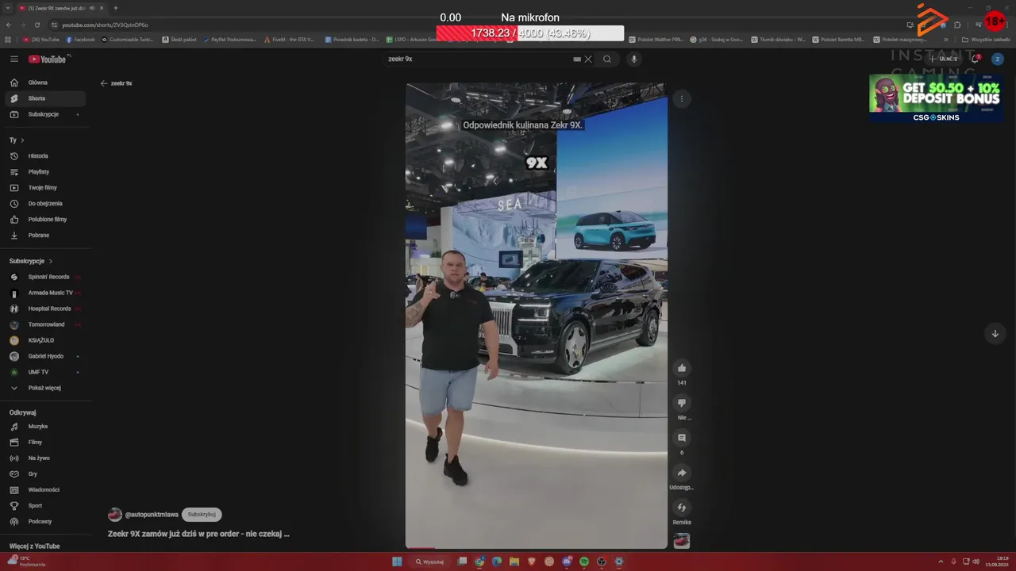Open Gry gaming section
Image resolution: width=1016 pixels, height=571 pixels.
pos(45,474)
